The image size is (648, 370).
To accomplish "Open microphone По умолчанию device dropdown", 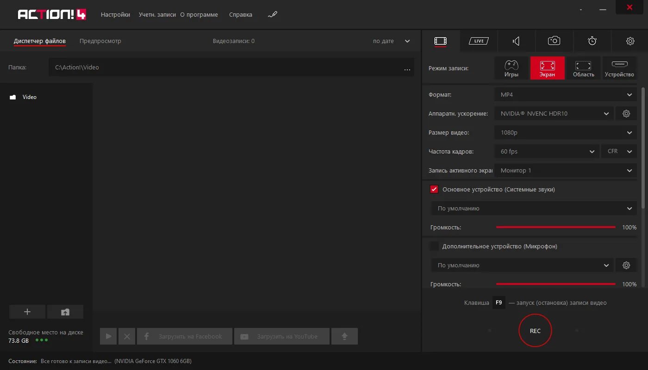I will tap(523, 265).
